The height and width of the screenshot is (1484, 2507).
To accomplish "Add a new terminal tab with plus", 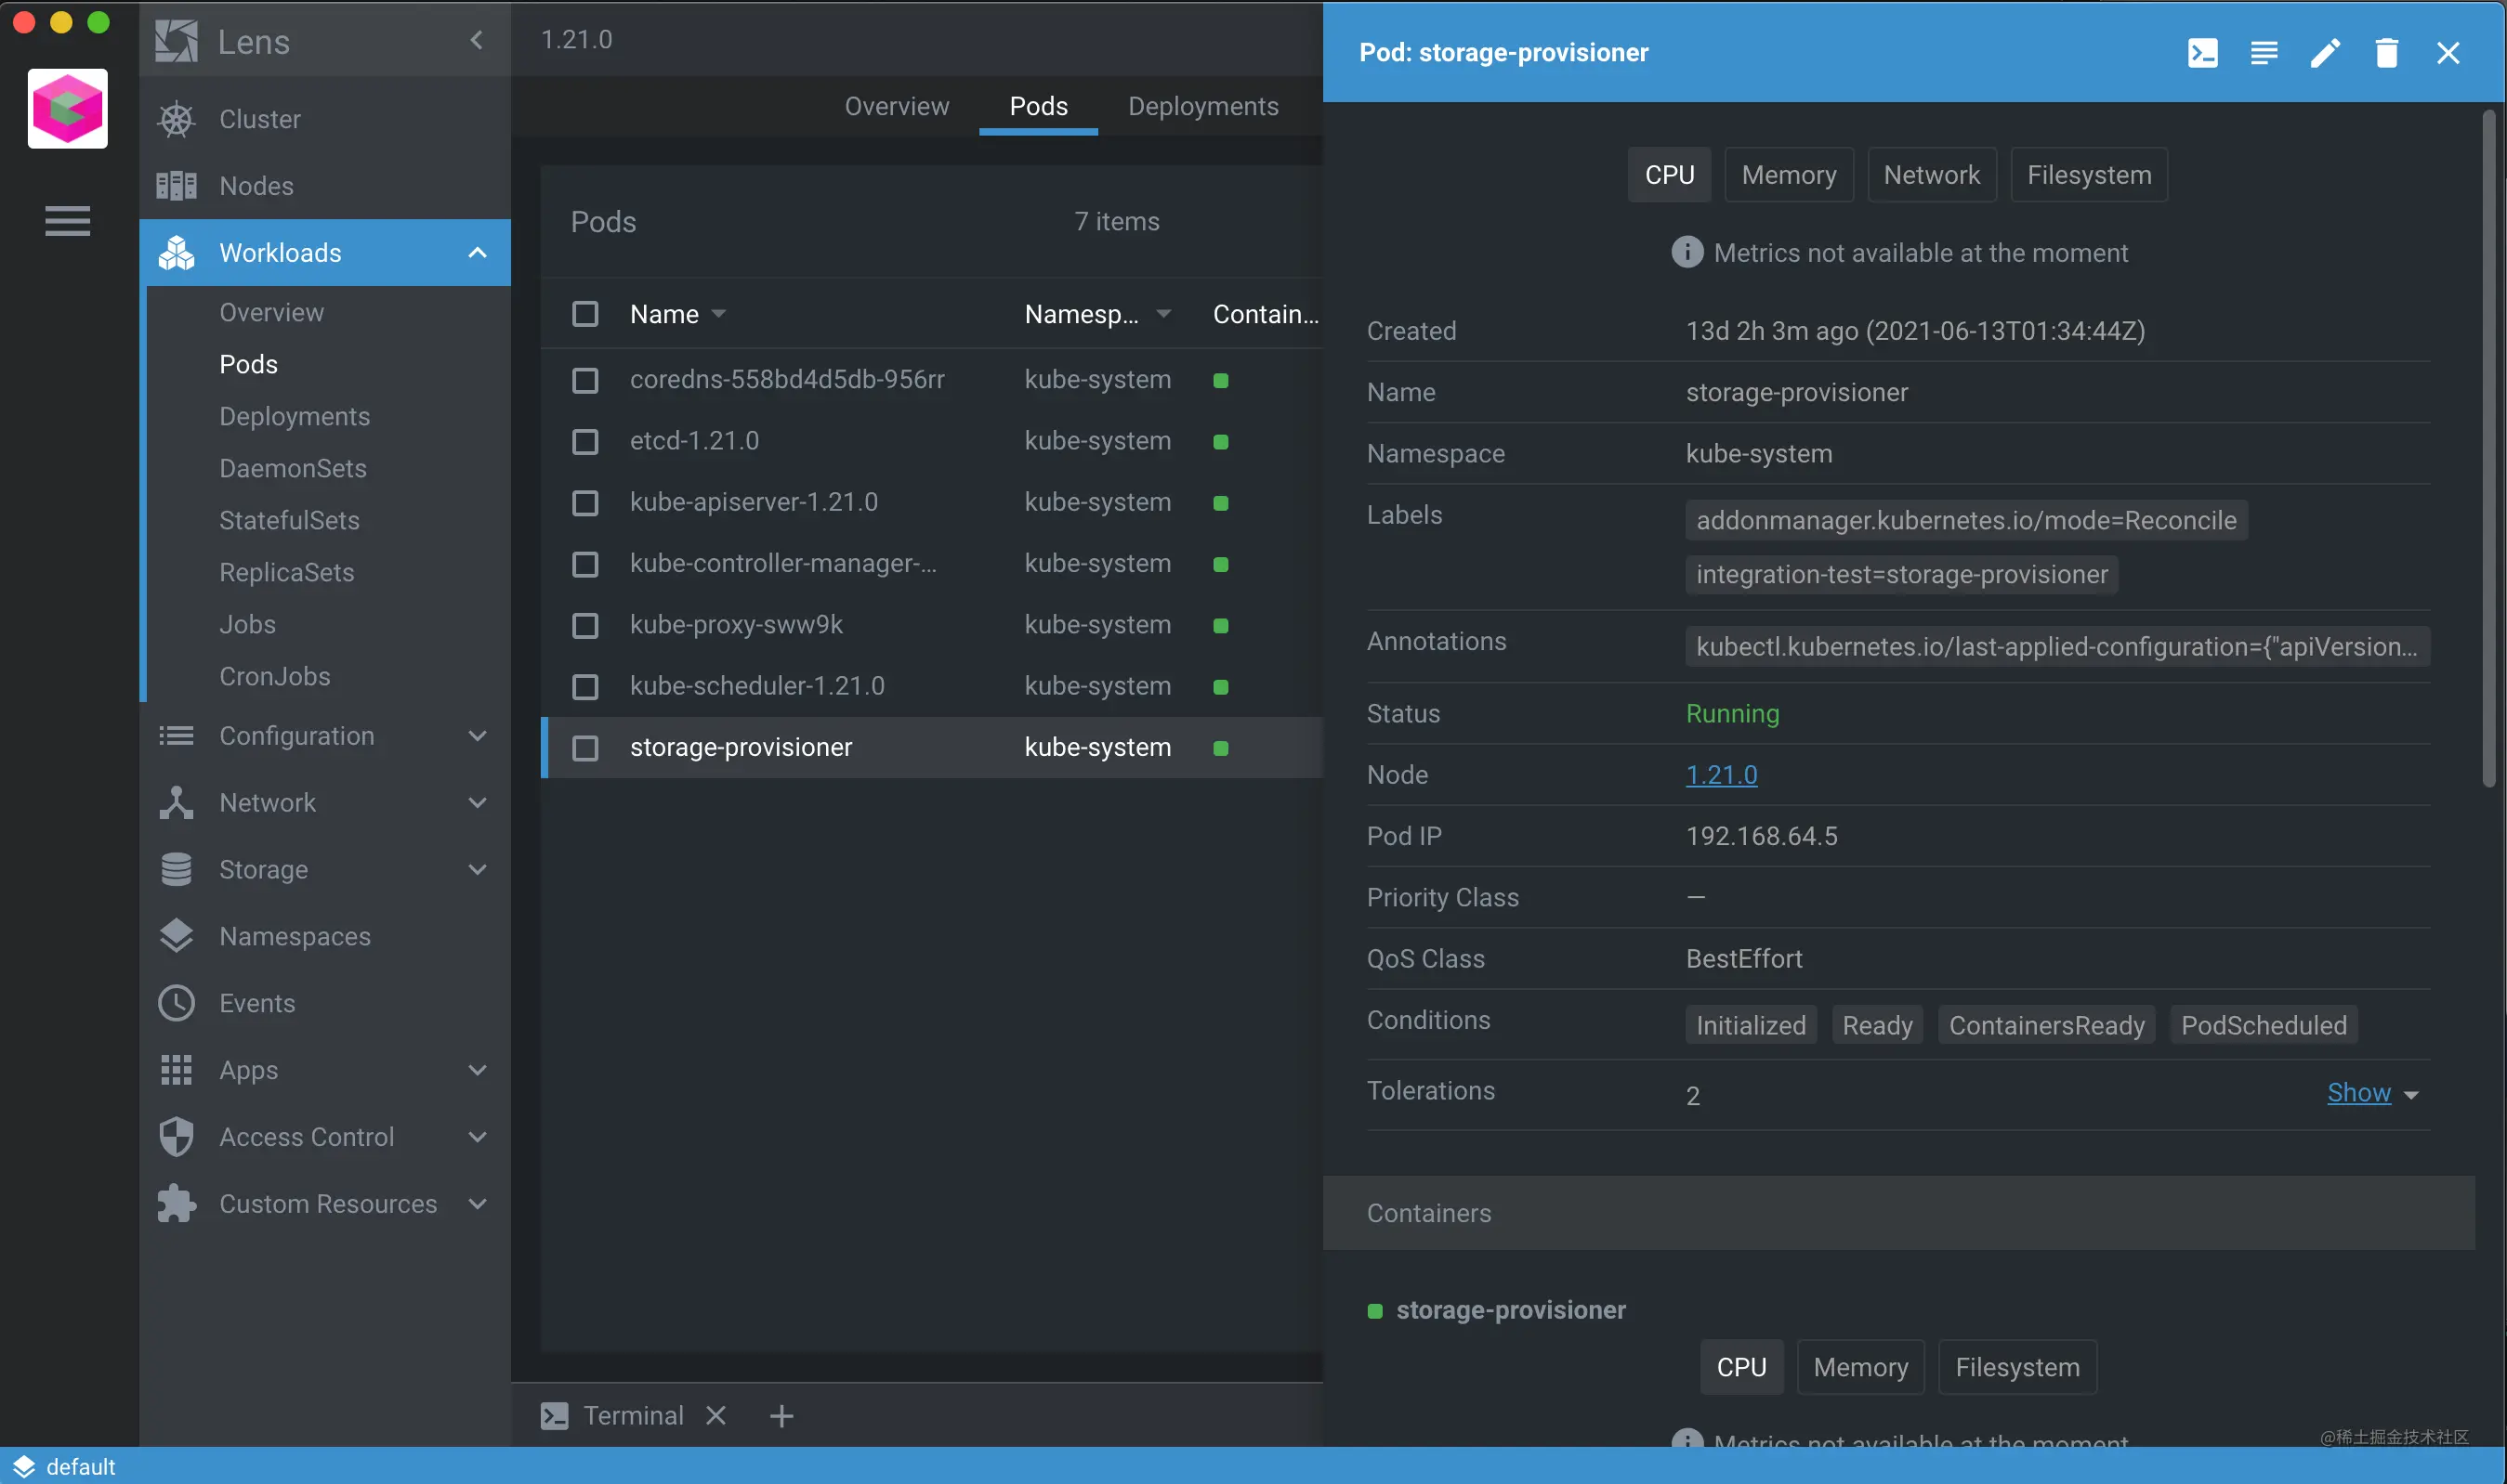I will tap(781, 1416).
